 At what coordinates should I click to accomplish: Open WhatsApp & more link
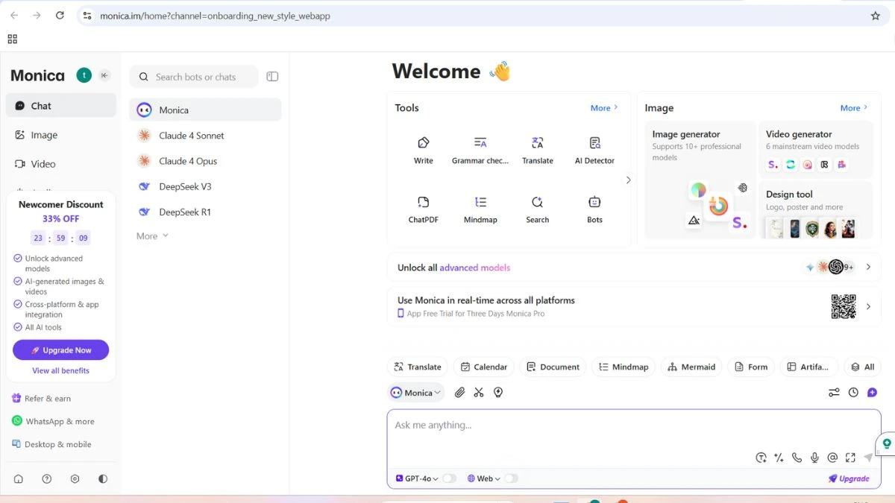click(x=53, y=421)
